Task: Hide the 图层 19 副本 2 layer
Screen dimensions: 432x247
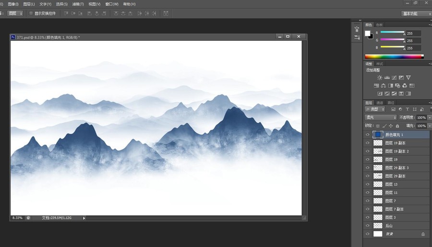Action: tap(368, 151)
